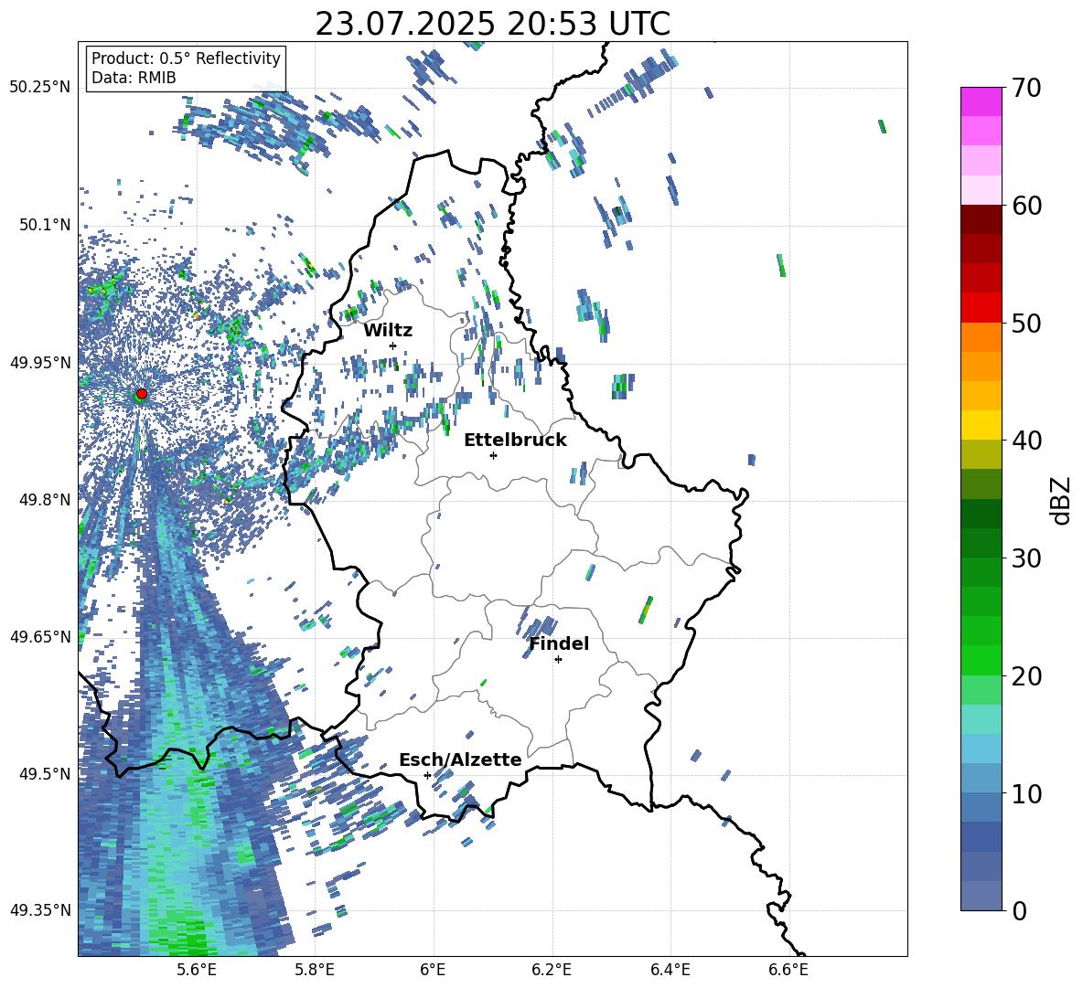Click the isolated green radar echo west of 6.4°E at 49.65°N
The width and height of the screenshot is (1083, 988).
[645, 610]
